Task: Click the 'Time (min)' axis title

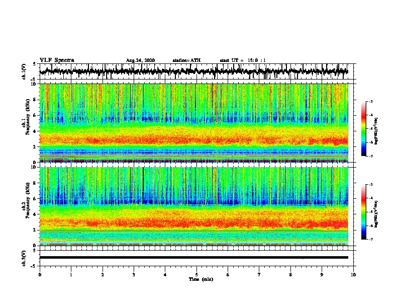Action: tap(201, 279)
